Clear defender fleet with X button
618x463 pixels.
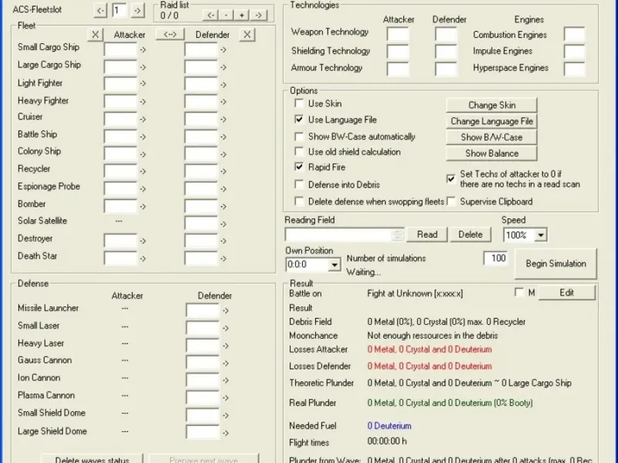[246, 35]
